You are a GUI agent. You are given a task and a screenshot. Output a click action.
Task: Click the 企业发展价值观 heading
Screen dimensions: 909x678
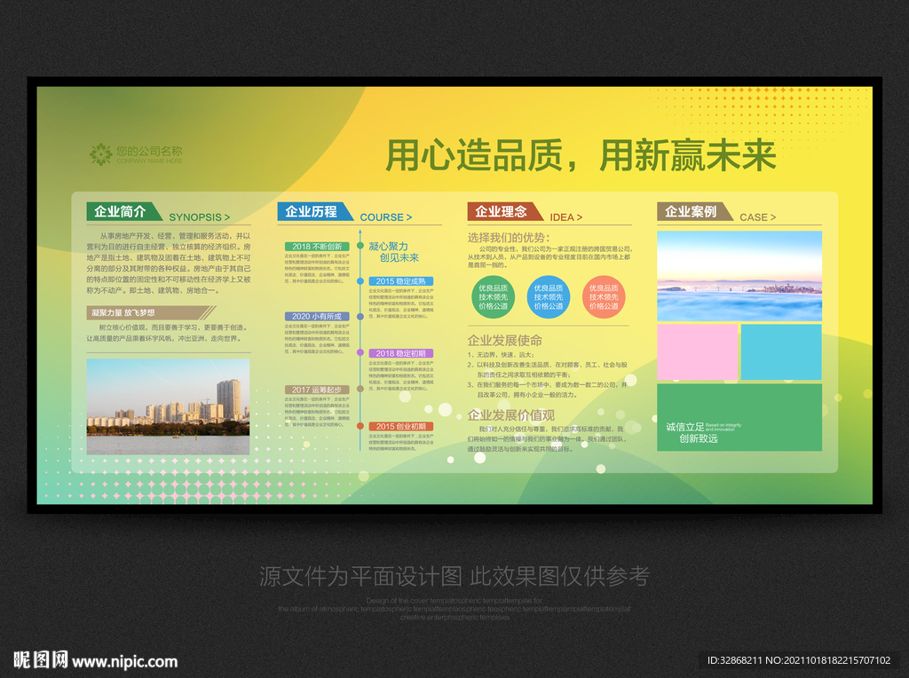(x=510, y=415)
